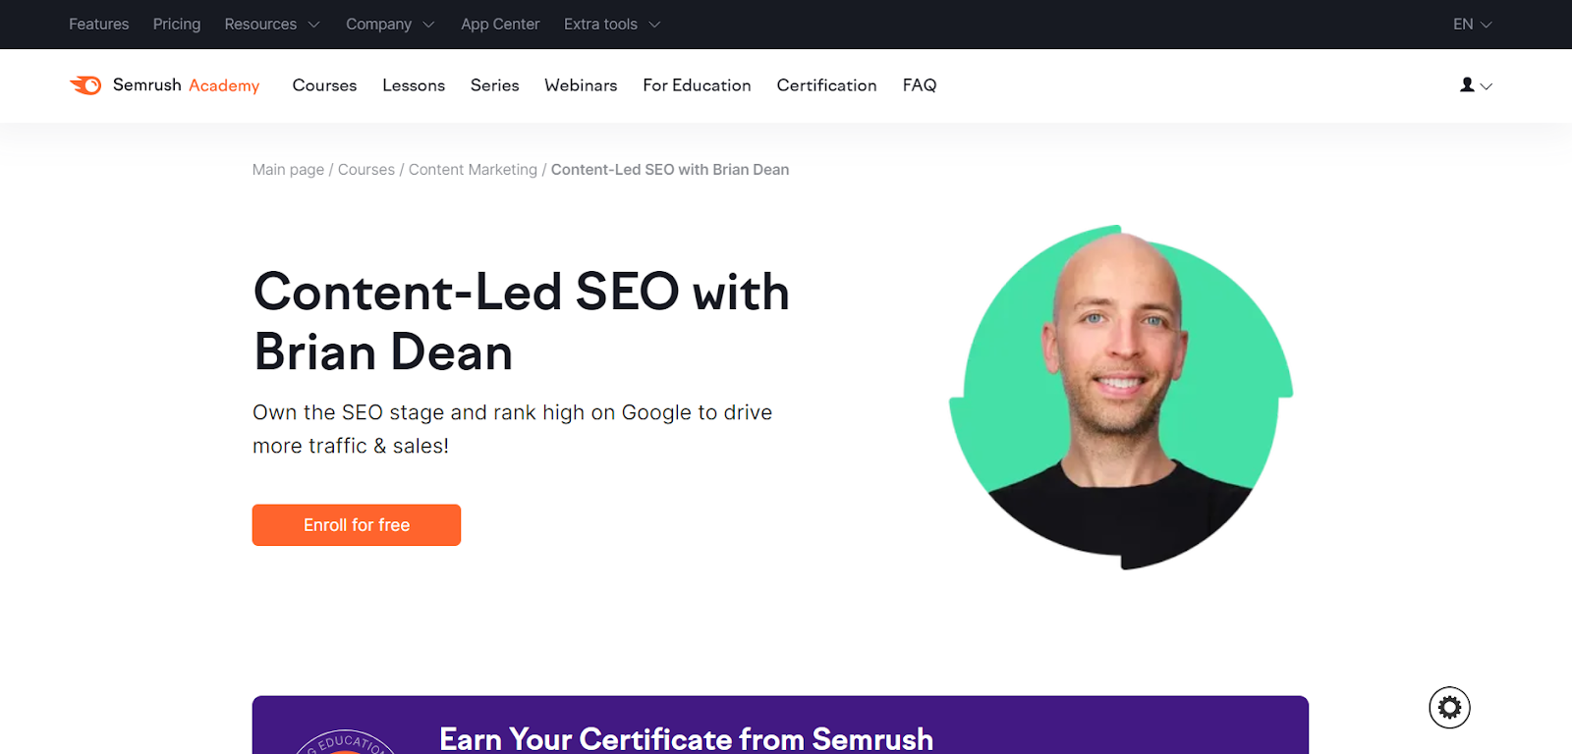Open the Lessons menu item
1572x754 pixels.
(x=414, y=85)
